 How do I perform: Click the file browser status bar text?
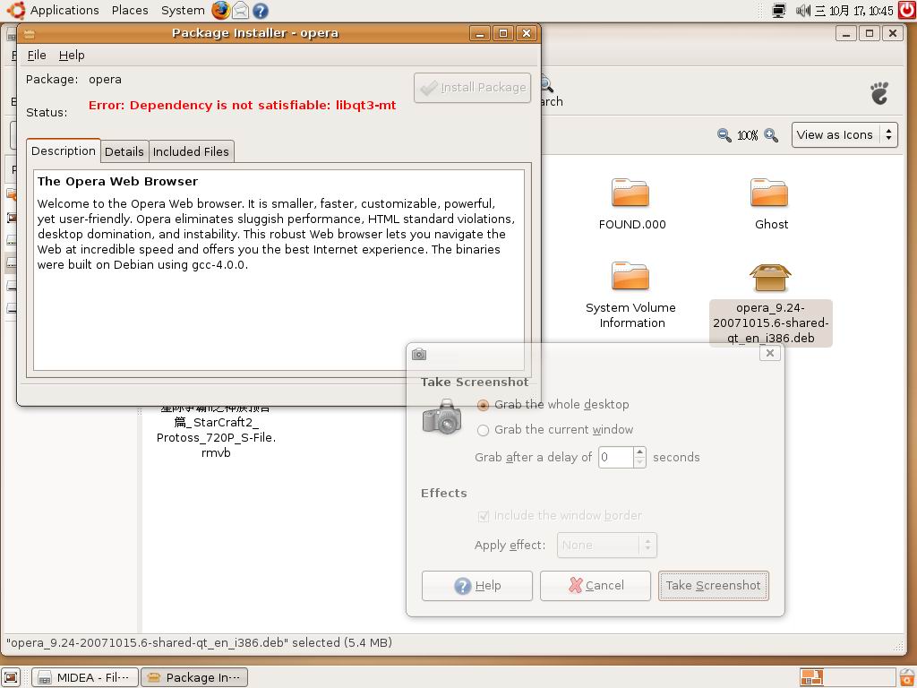coord(199,643)
